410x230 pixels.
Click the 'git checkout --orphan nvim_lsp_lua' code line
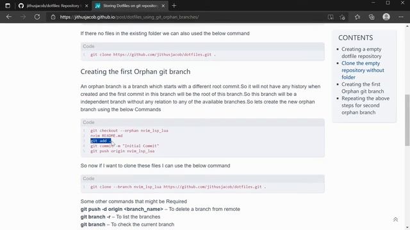point(129,130)
